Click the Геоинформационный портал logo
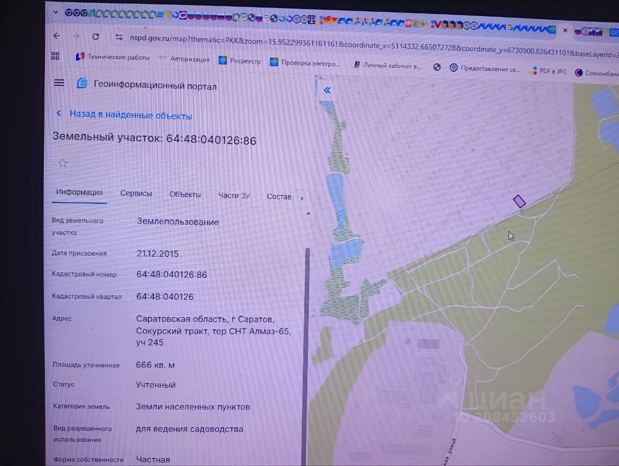The height and width of the screenshot is (466, 619). pyautogui.click(x=82, y=83)
